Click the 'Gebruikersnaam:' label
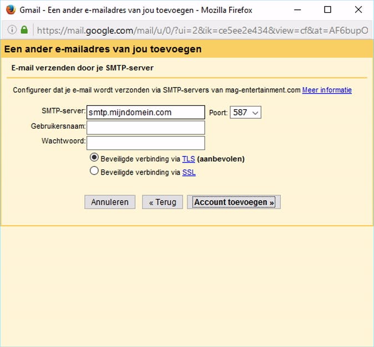This screenshot has height=347, width=374. click(58, 126)
